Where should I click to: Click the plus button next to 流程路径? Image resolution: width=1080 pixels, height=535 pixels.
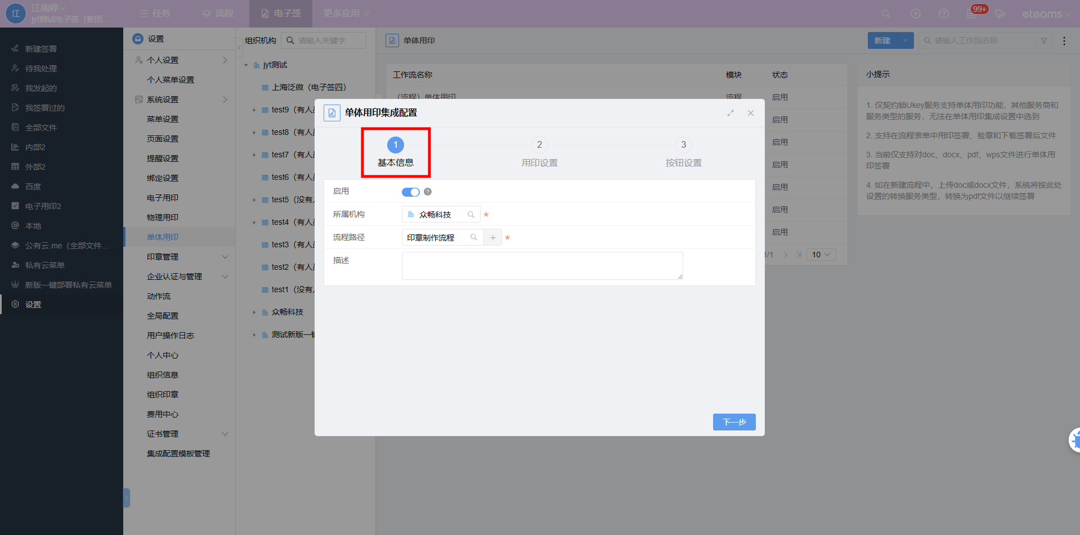(492, 238)
